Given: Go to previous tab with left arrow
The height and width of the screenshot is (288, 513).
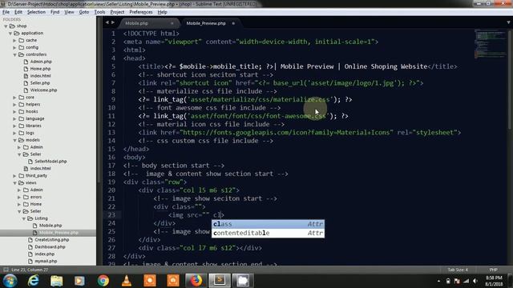Looking at the screenshot, I should pos(107,22).
